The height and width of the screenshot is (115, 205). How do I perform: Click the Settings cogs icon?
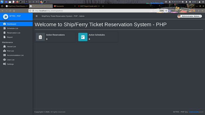click(4, 64)
